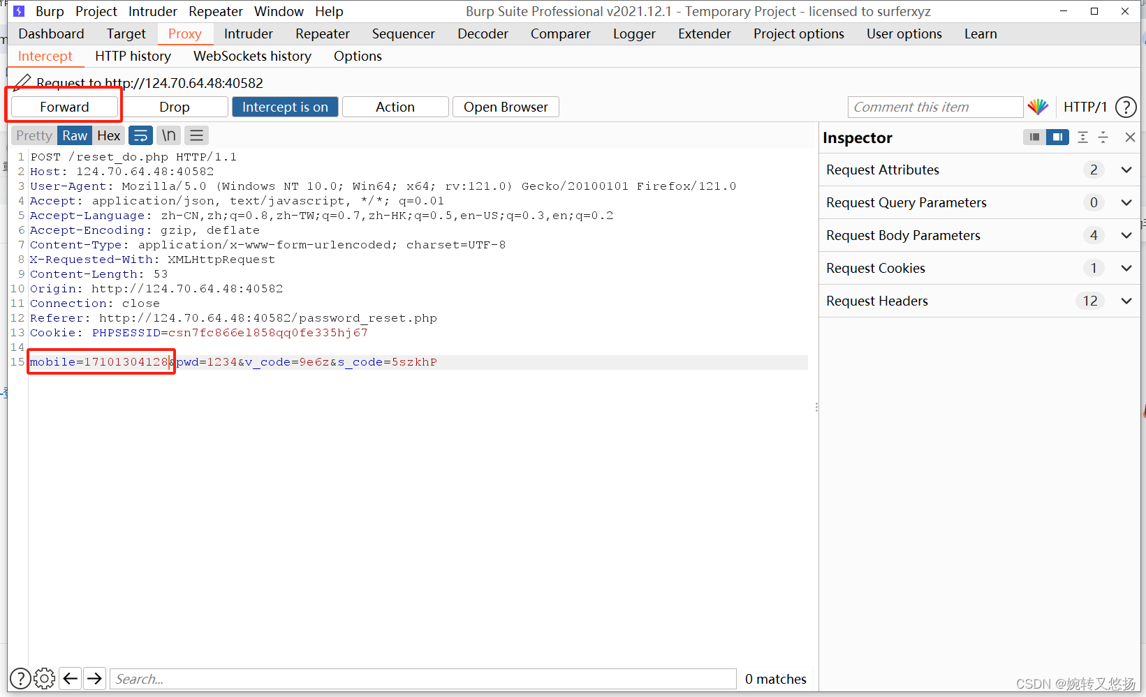Image resolution: width=1146 pixels, height=697 pixels.
Task: Open the highlight color picker icon
Action: [x=1038, y=107]
